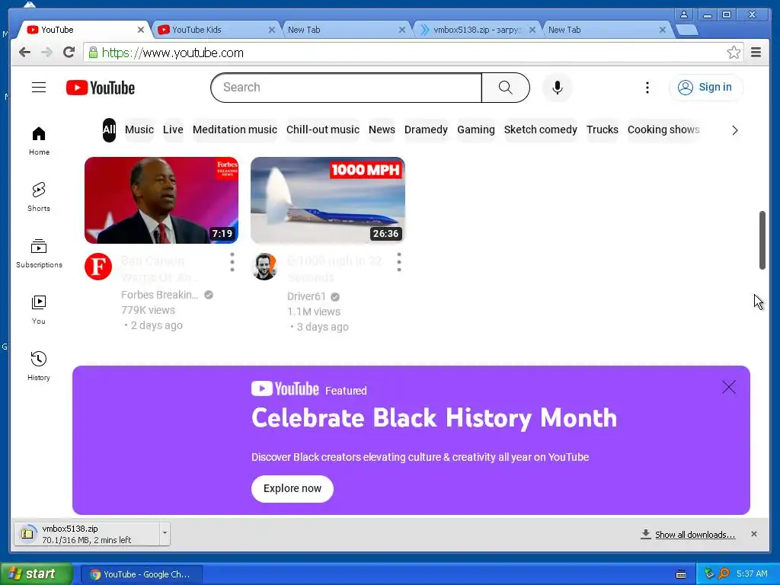Open Chrome main menu
This screenshot has width=780, height=585.
[756, 53]
